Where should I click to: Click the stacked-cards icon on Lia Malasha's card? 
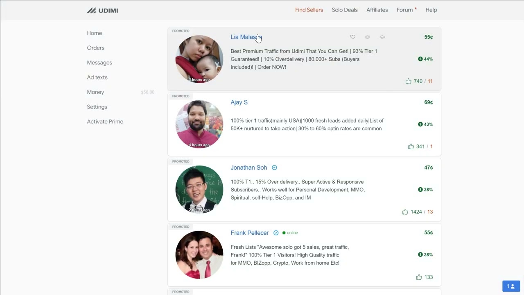click(x=382, y=37)
